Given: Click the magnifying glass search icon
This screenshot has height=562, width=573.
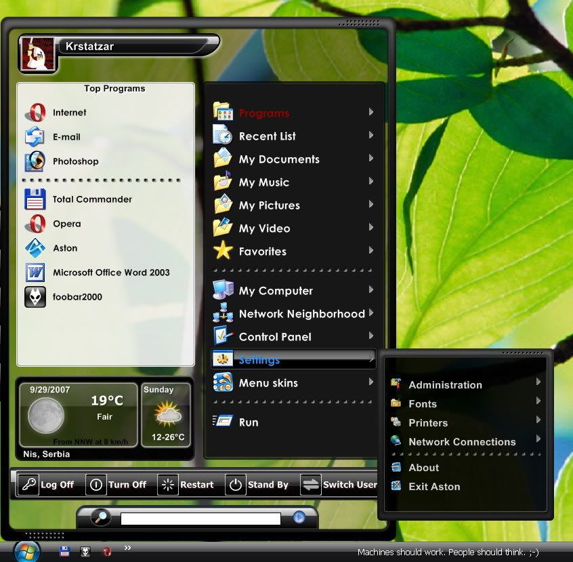Looking at the screenshot, I should [x=100, y=518].
